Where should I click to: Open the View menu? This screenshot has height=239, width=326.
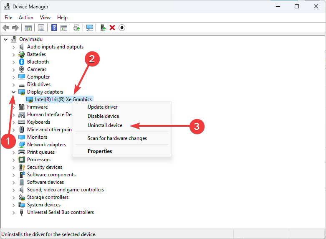pos(45,18)
